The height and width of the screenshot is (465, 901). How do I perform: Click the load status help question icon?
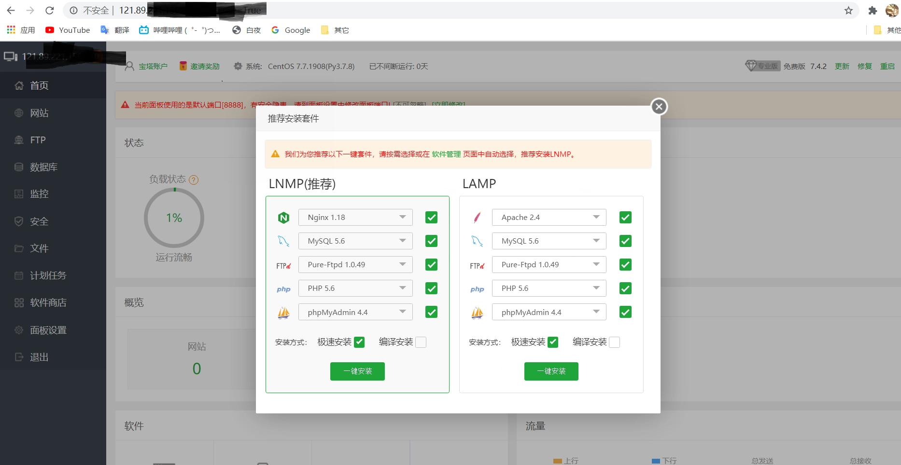(x=194, y=180)
